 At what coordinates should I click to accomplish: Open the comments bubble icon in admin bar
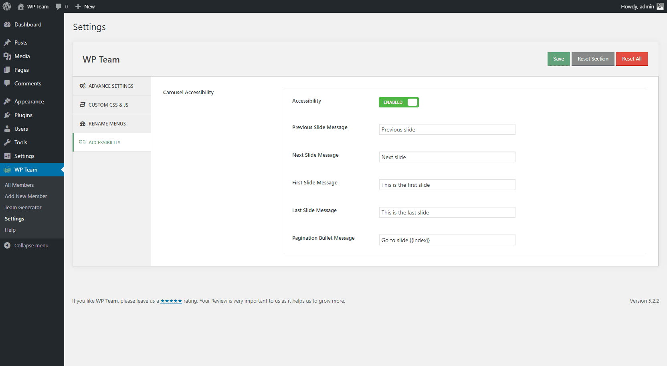click(x=59, y=6)
